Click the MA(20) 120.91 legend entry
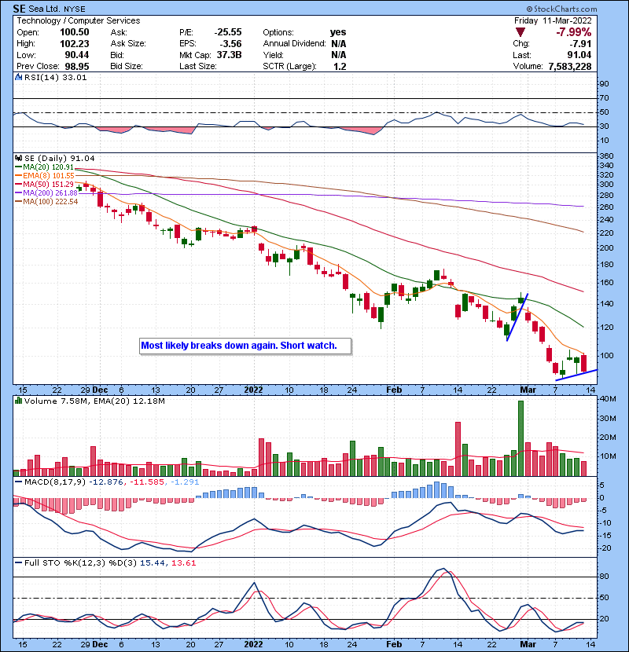Screen dimensions: 629x652 [x=45, y=167]
